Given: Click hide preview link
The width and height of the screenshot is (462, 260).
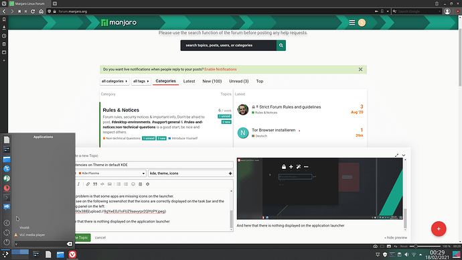Looking at the screenshot, I should click(396, 238).
